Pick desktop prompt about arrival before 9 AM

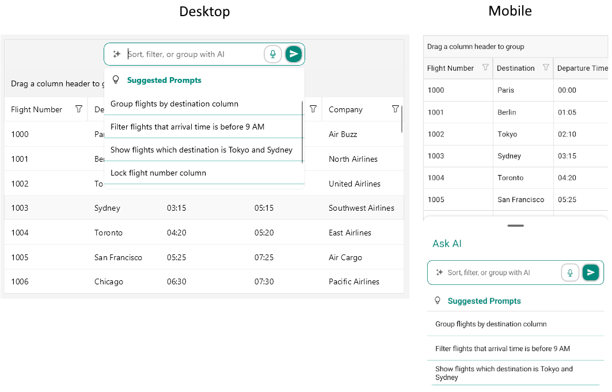click(188, 127)
